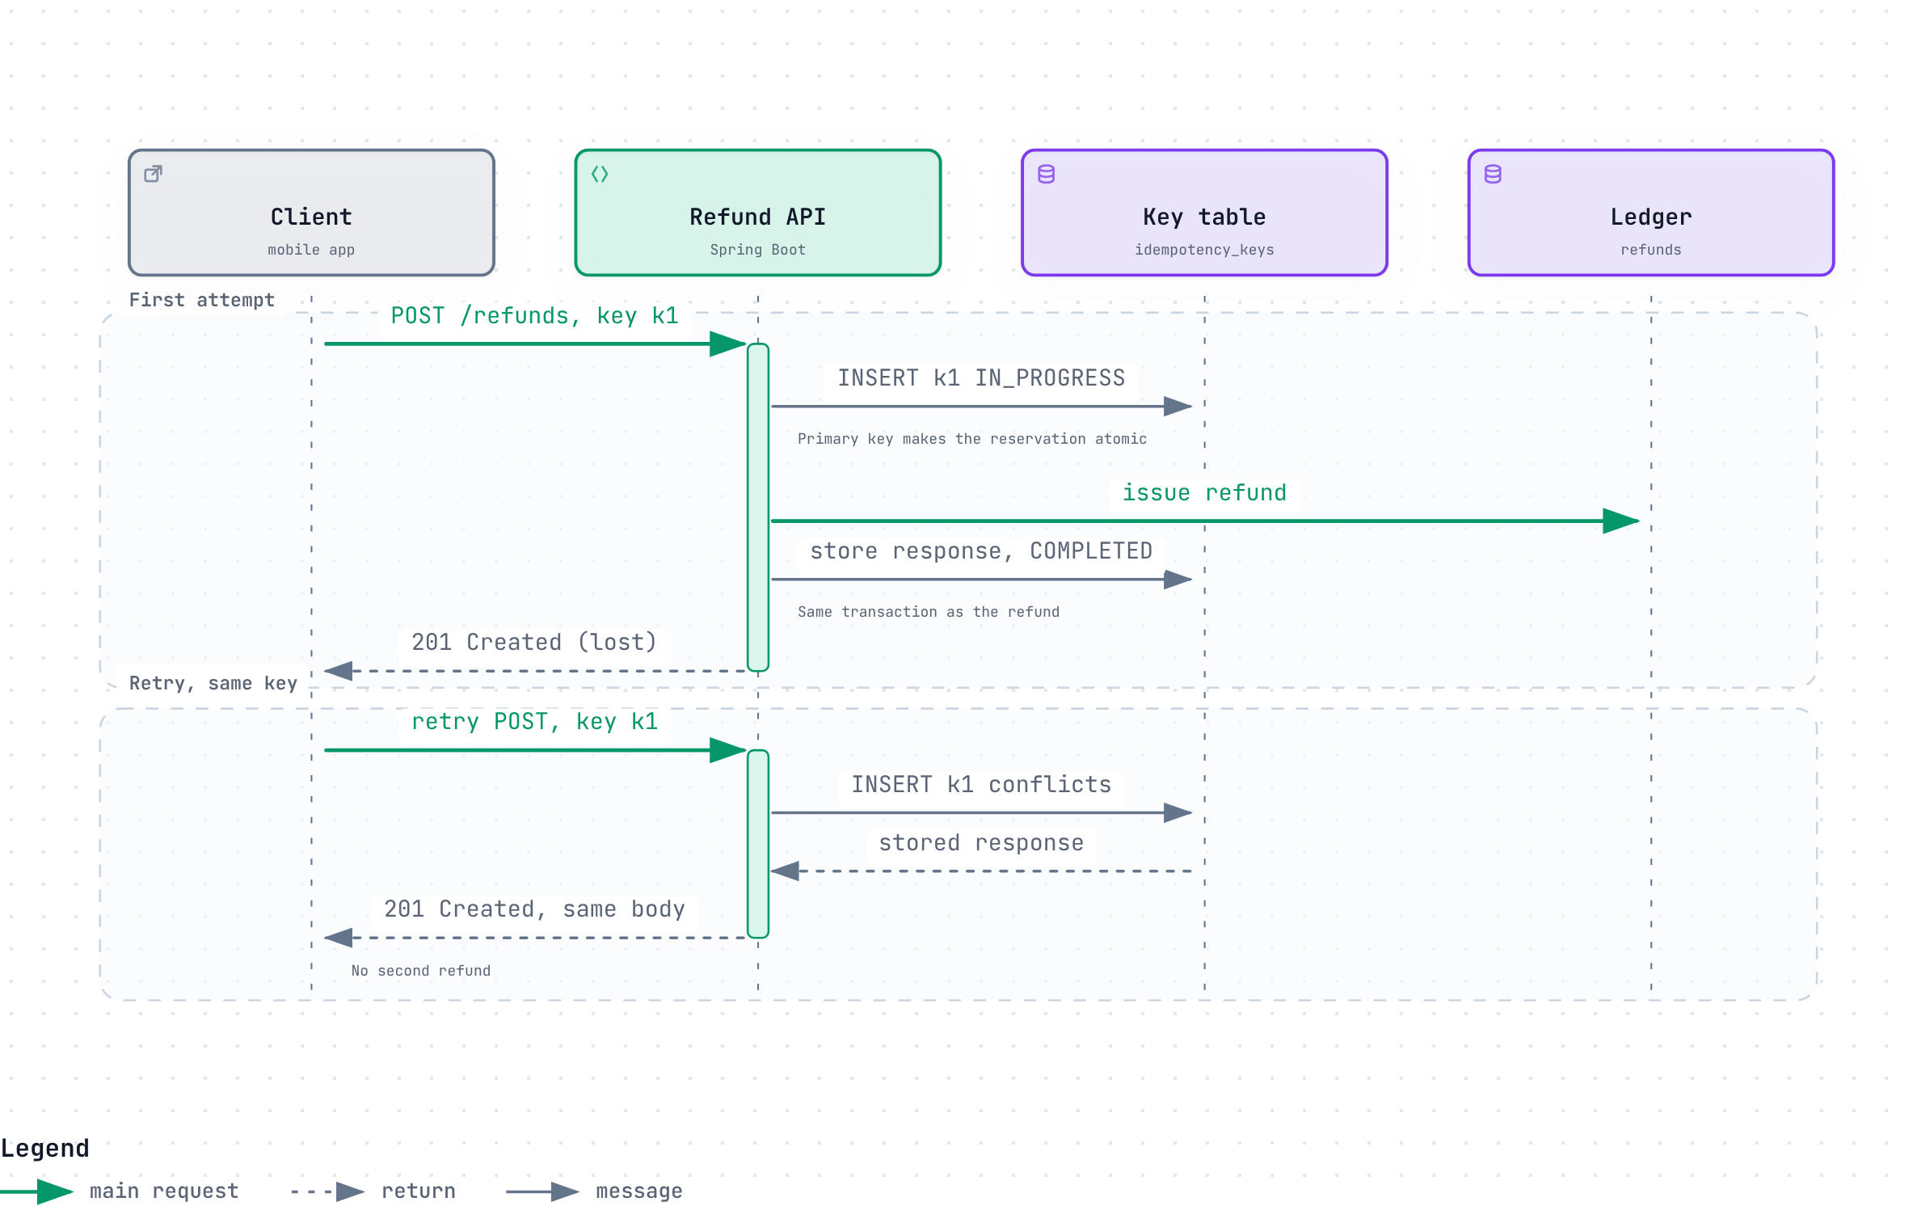Click the 'First attempt' group label

pos(202,300)
